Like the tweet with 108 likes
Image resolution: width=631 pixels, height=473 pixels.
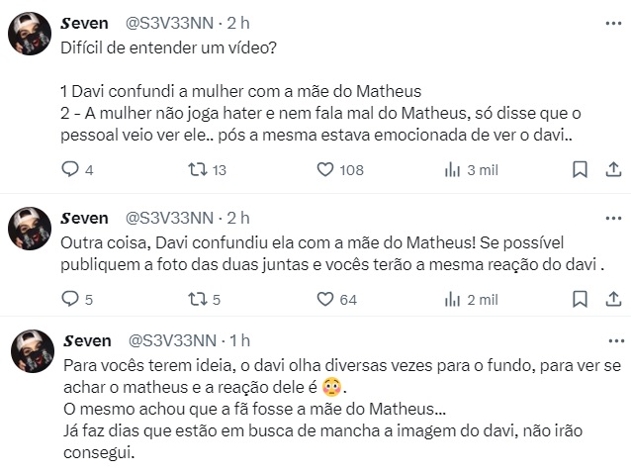coord(324,170)
